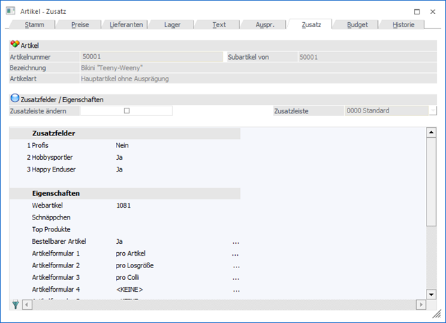
Task: Click the ellipsis button for Artikelformular 4
Action: [x=236, y=290]
